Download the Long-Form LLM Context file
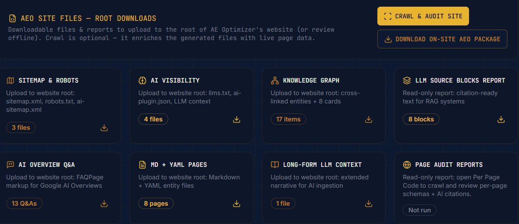The image size is (519, 224). [369, 204]
